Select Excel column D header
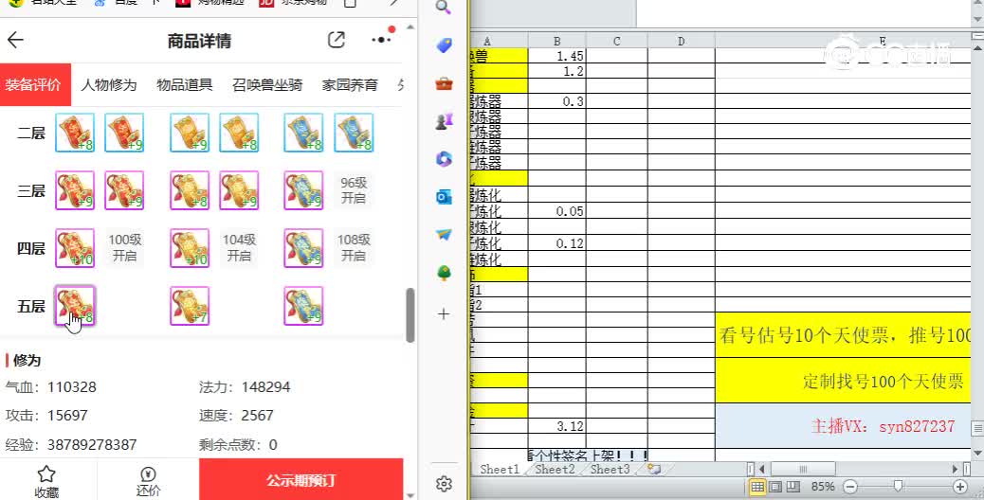This screenshot has width=984, height=500. [681, 42]
